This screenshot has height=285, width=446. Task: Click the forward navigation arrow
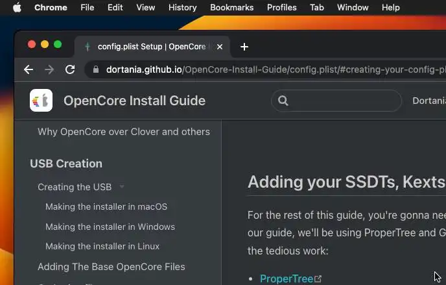point(49,69)
